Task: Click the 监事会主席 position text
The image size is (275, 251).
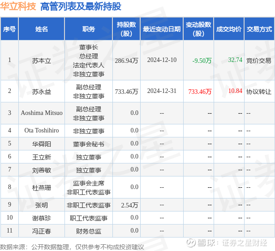Action: (89, 183)
